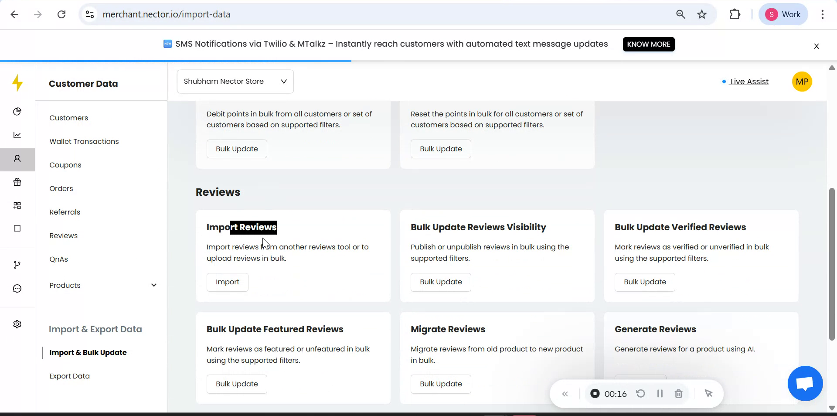The width and height of the screenshot is (837, 416).
Task: Click the grid-plus widgets sidebar icon
Action: point(17,206)
